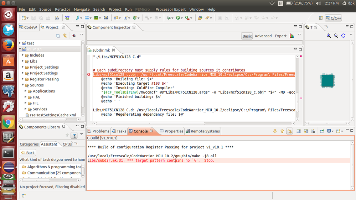Switch to the C/C++ perspective
The height and width of the screenshot is (200, 356).
333,18
